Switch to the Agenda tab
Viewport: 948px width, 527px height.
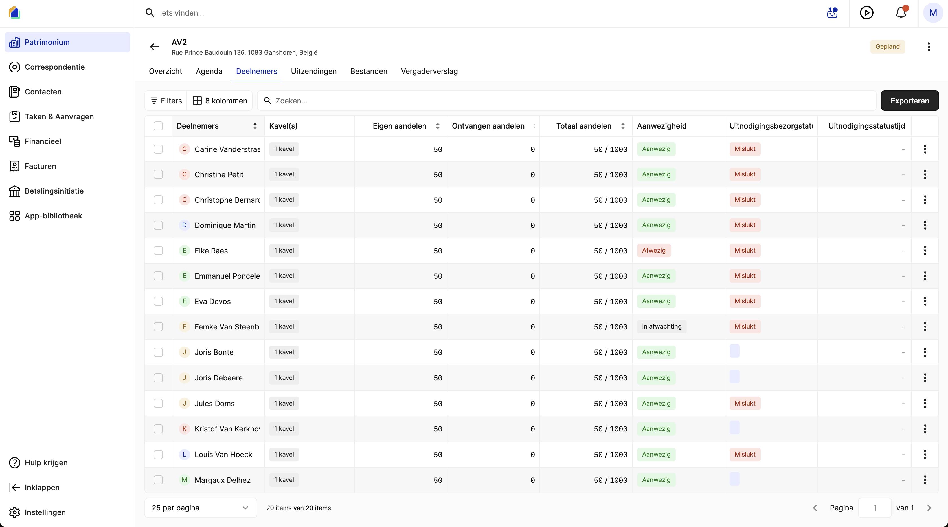209,71
